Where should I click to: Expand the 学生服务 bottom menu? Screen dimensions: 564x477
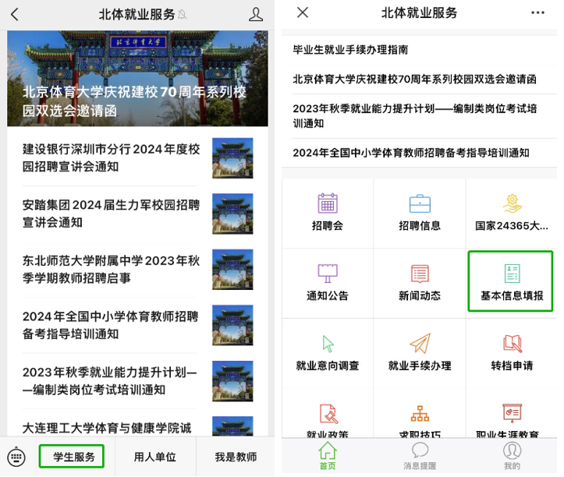tap(73, 457)
